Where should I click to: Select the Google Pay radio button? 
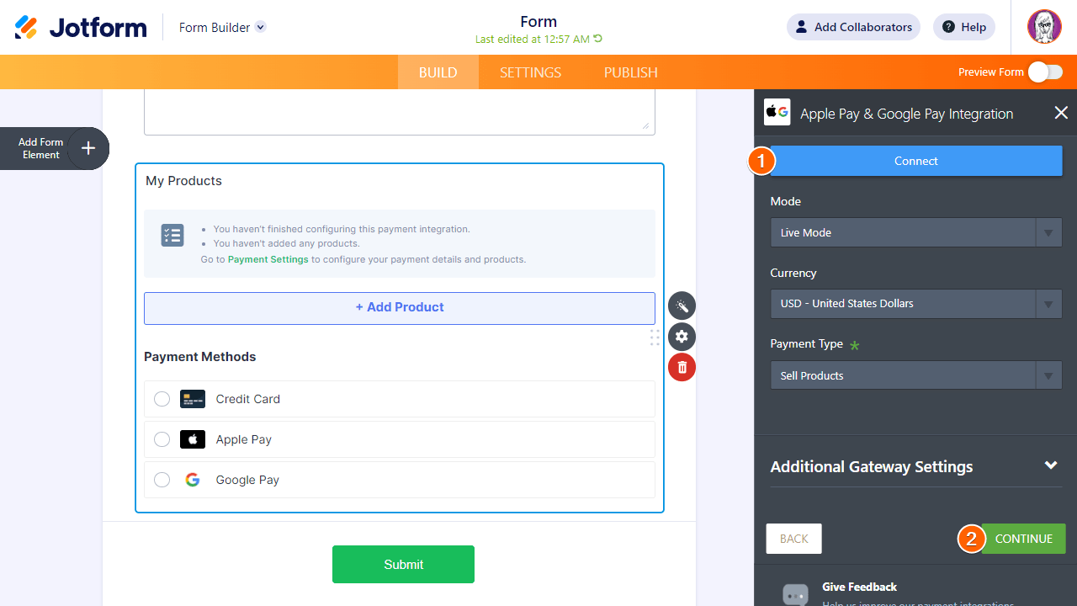tap(162, 480)
